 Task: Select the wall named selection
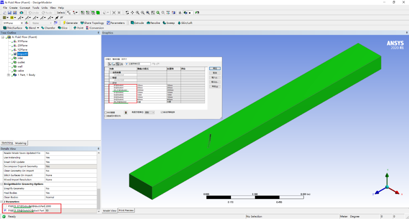(20, 67)
